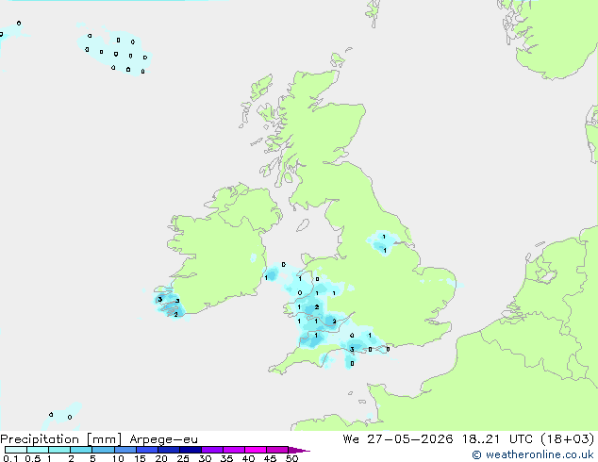The width and height of the screenshot is (598, 462).
Task: Click the legend value label 10
Action: pyautogui.click(x=118, y=458)
